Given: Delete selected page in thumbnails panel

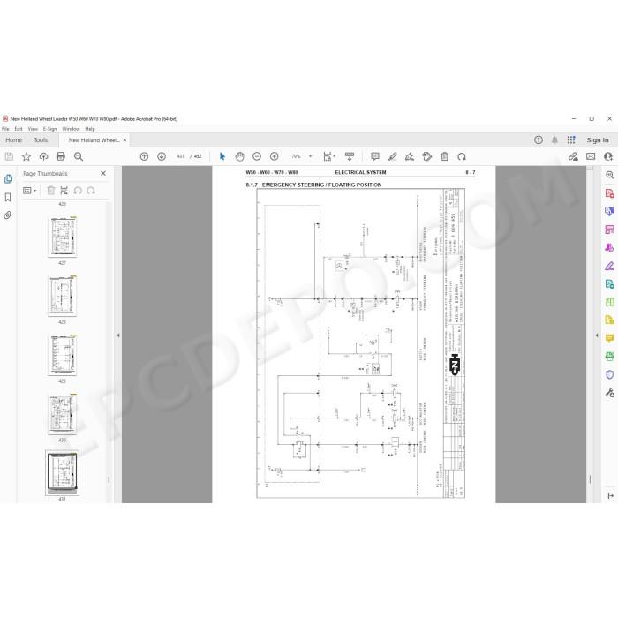Looking at the screenshot, I should point(51,191).
